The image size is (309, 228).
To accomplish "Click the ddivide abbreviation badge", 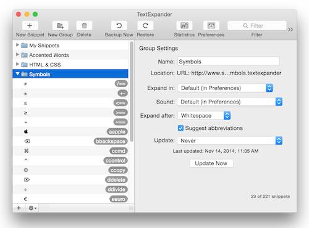I will (x=116, y=189).
